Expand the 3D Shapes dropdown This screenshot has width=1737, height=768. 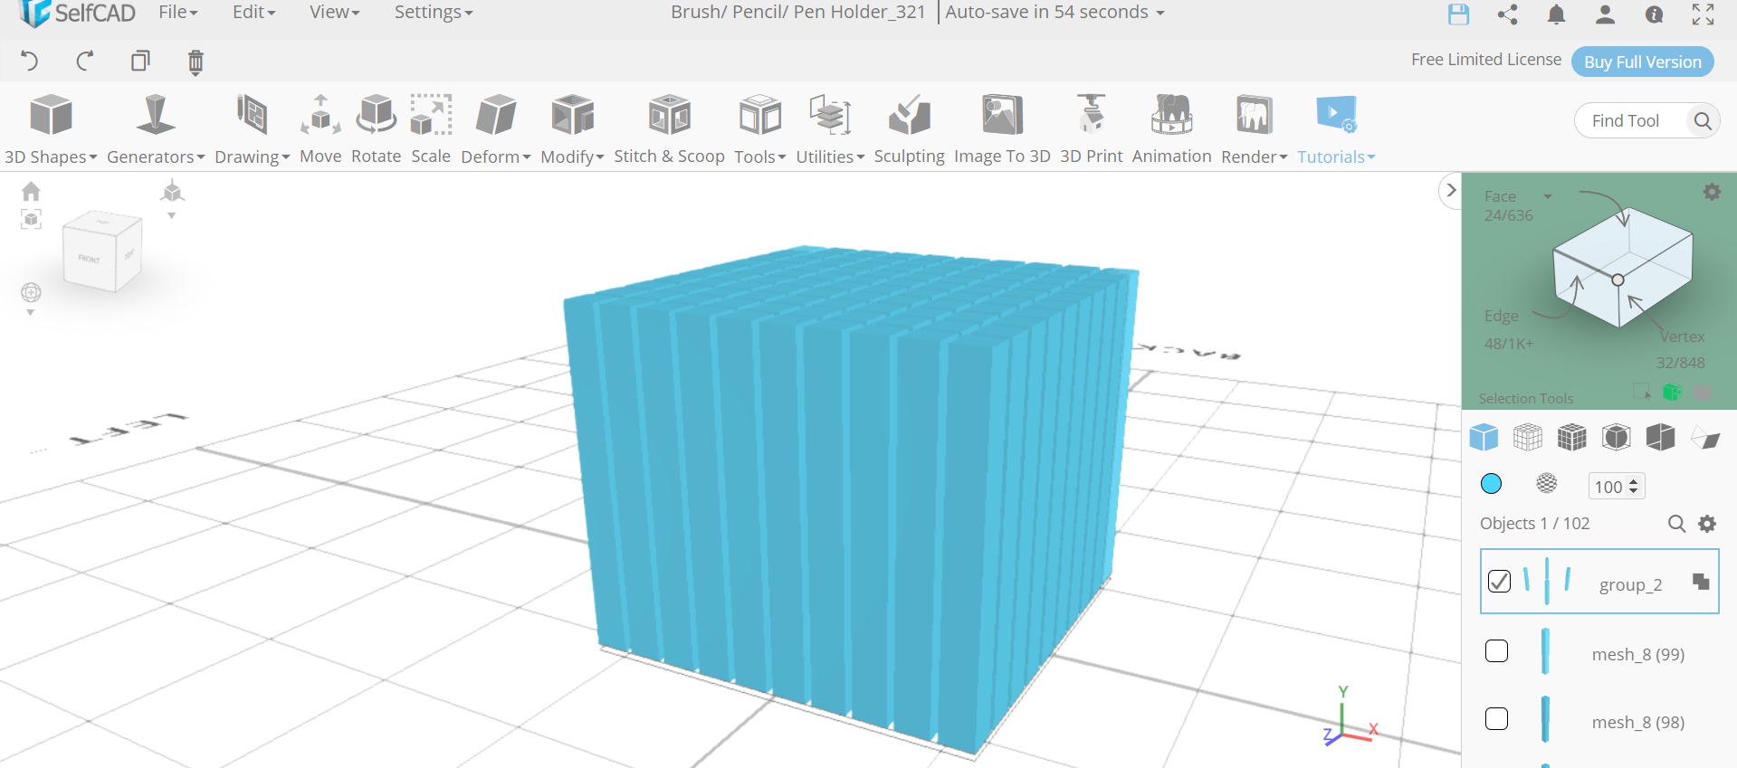[x=51, y=129]
